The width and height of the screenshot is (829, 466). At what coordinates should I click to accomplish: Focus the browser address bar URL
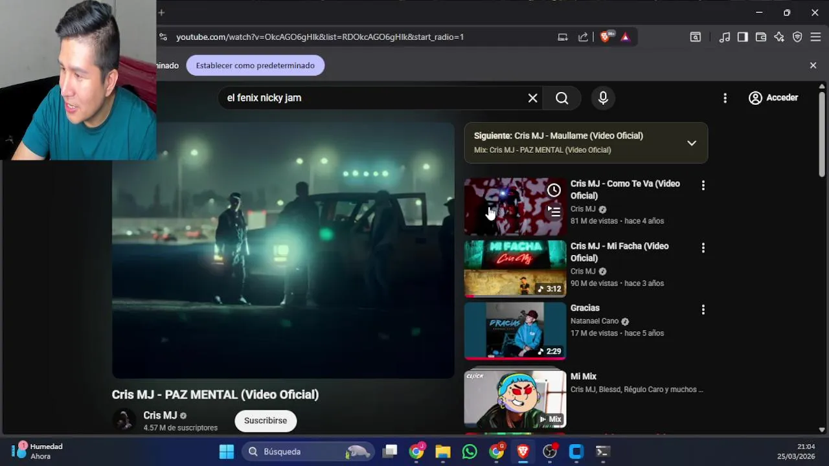coord(320,37)
